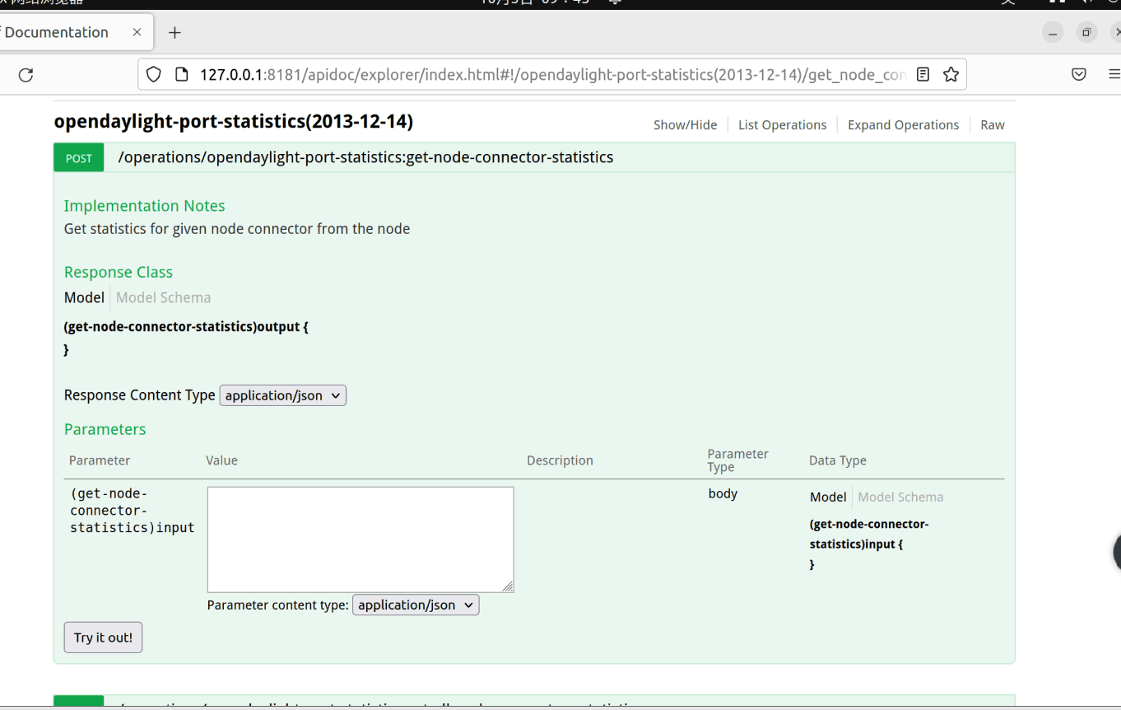Click the Implementation Notes heading

(x=144, y=206)
